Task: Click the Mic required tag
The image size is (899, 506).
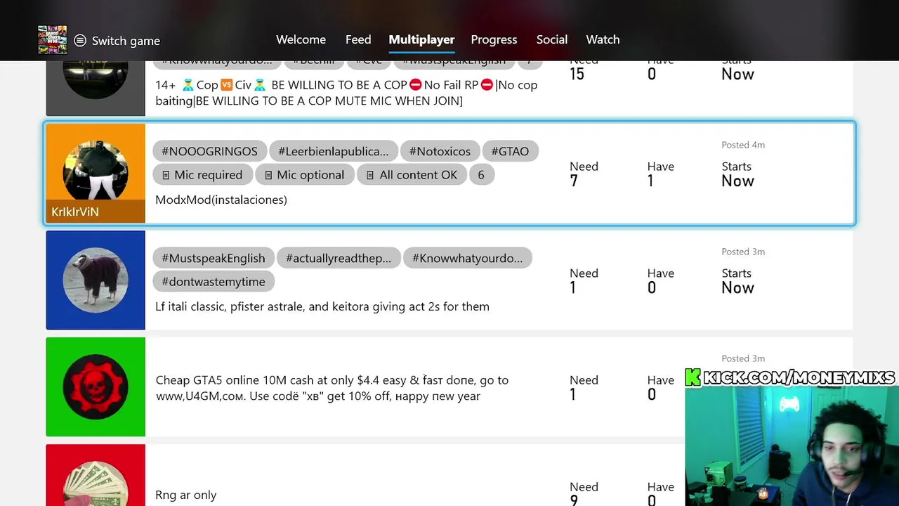Action: (x=202, y=175)
